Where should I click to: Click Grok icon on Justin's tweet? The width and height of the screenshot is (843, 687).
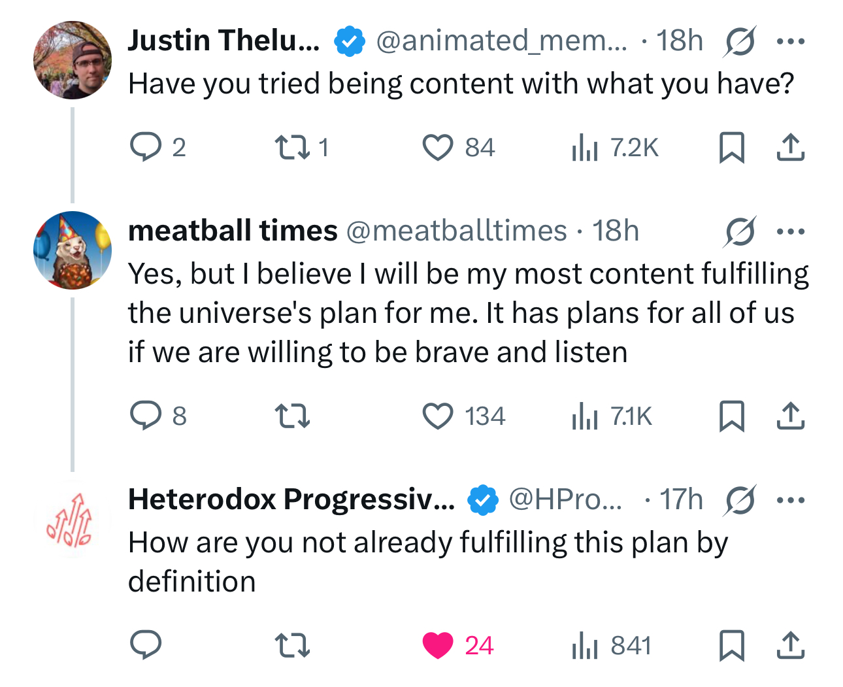740,42
